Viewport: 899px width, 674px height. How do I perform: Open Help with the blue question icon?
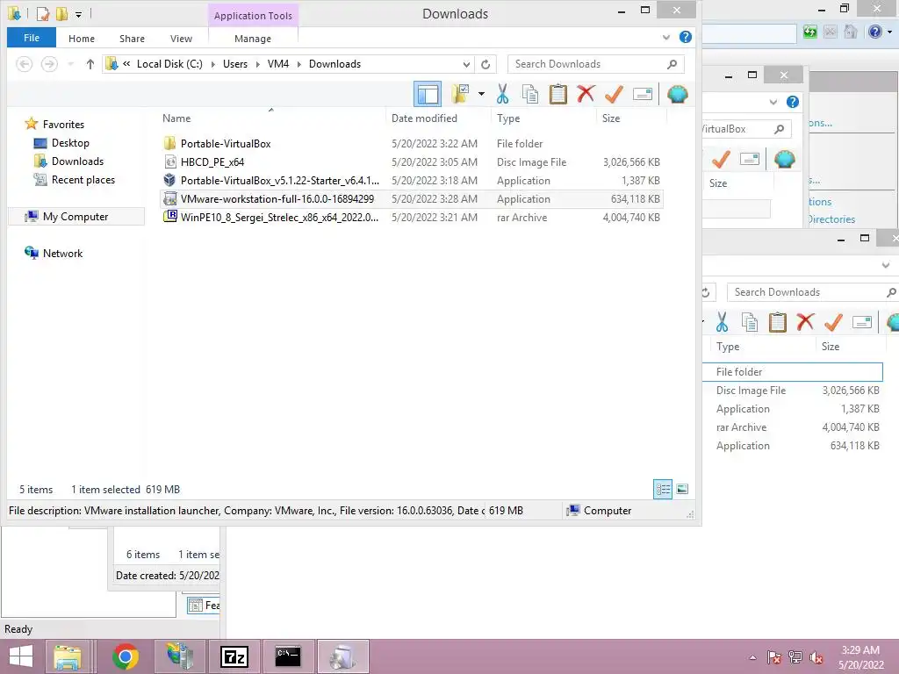(x=685, y=37)
